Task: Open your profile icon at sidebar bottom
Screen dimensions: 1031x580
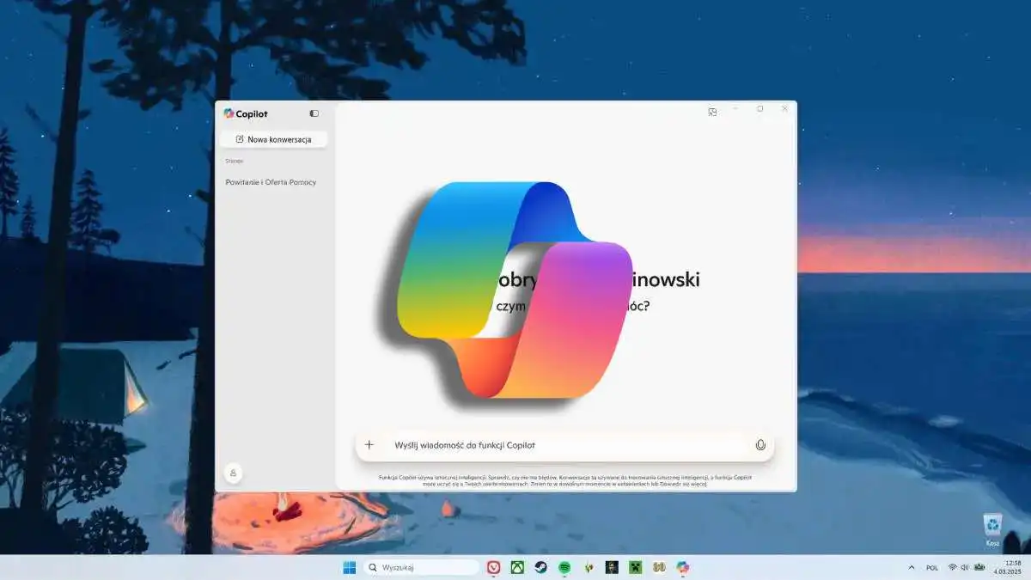Action: point(232,472)
